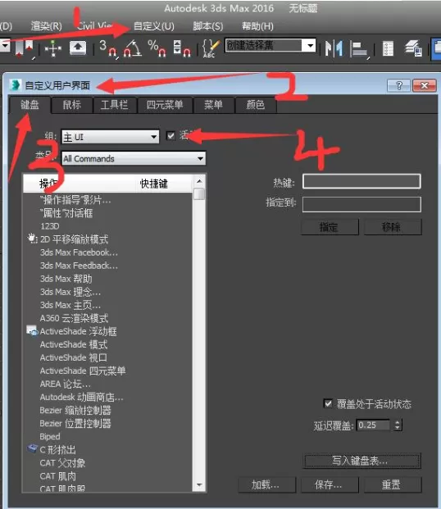The image size is (441, 509).
Task: Click the mirror tool icon
Action: tap(334, 48)
